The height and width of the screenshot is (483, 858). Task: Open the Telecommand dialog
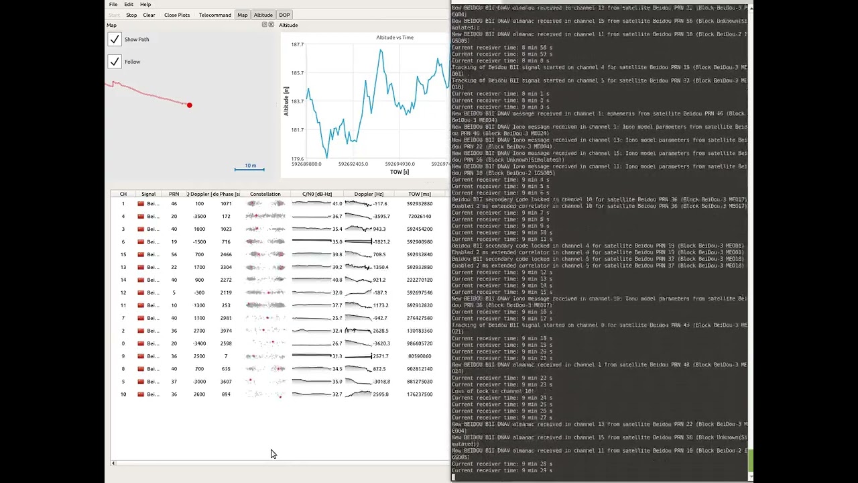pos(215,15)
